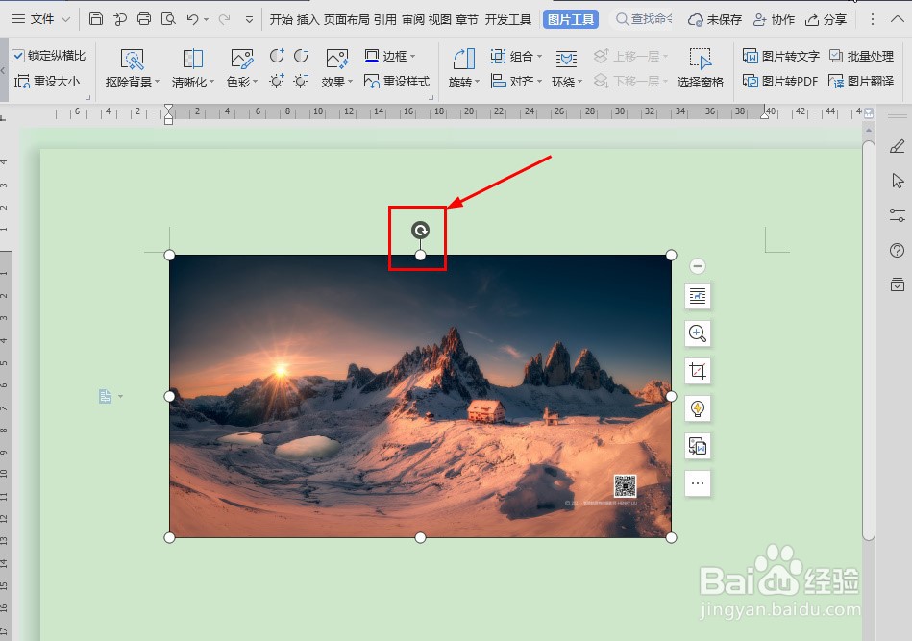Image resolution: width=912 pixels, height=641 pixels.
Task: Click the snow mountain picture
Action: [420, 396]
